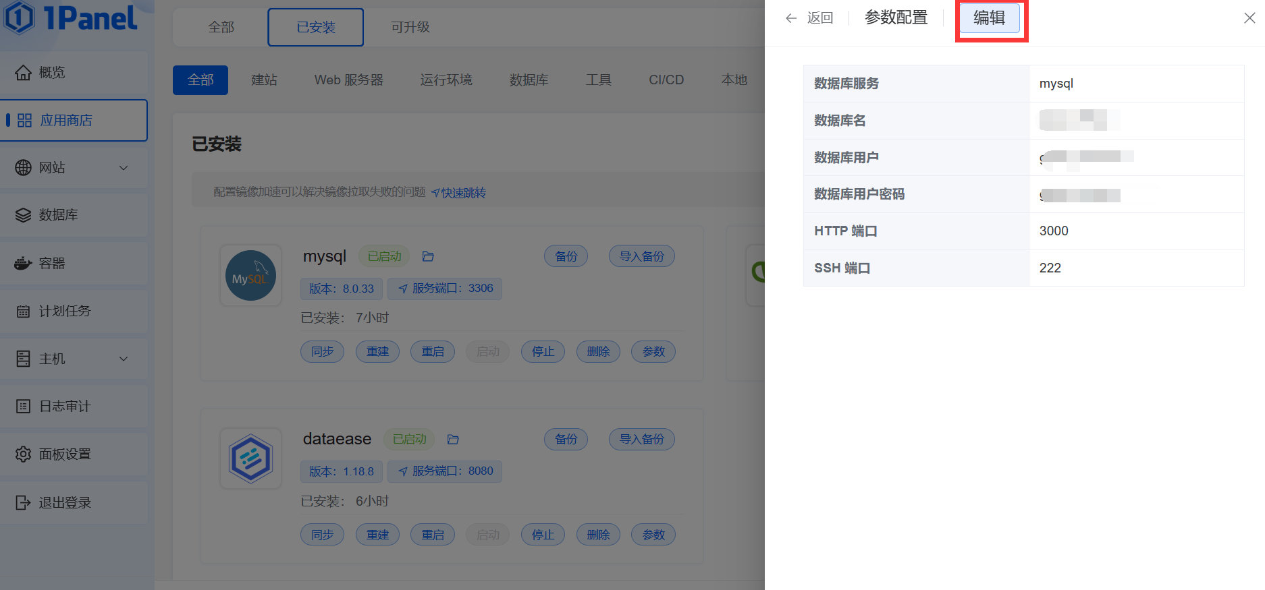Log out via sidebar exit option

[x=73, y=502]
